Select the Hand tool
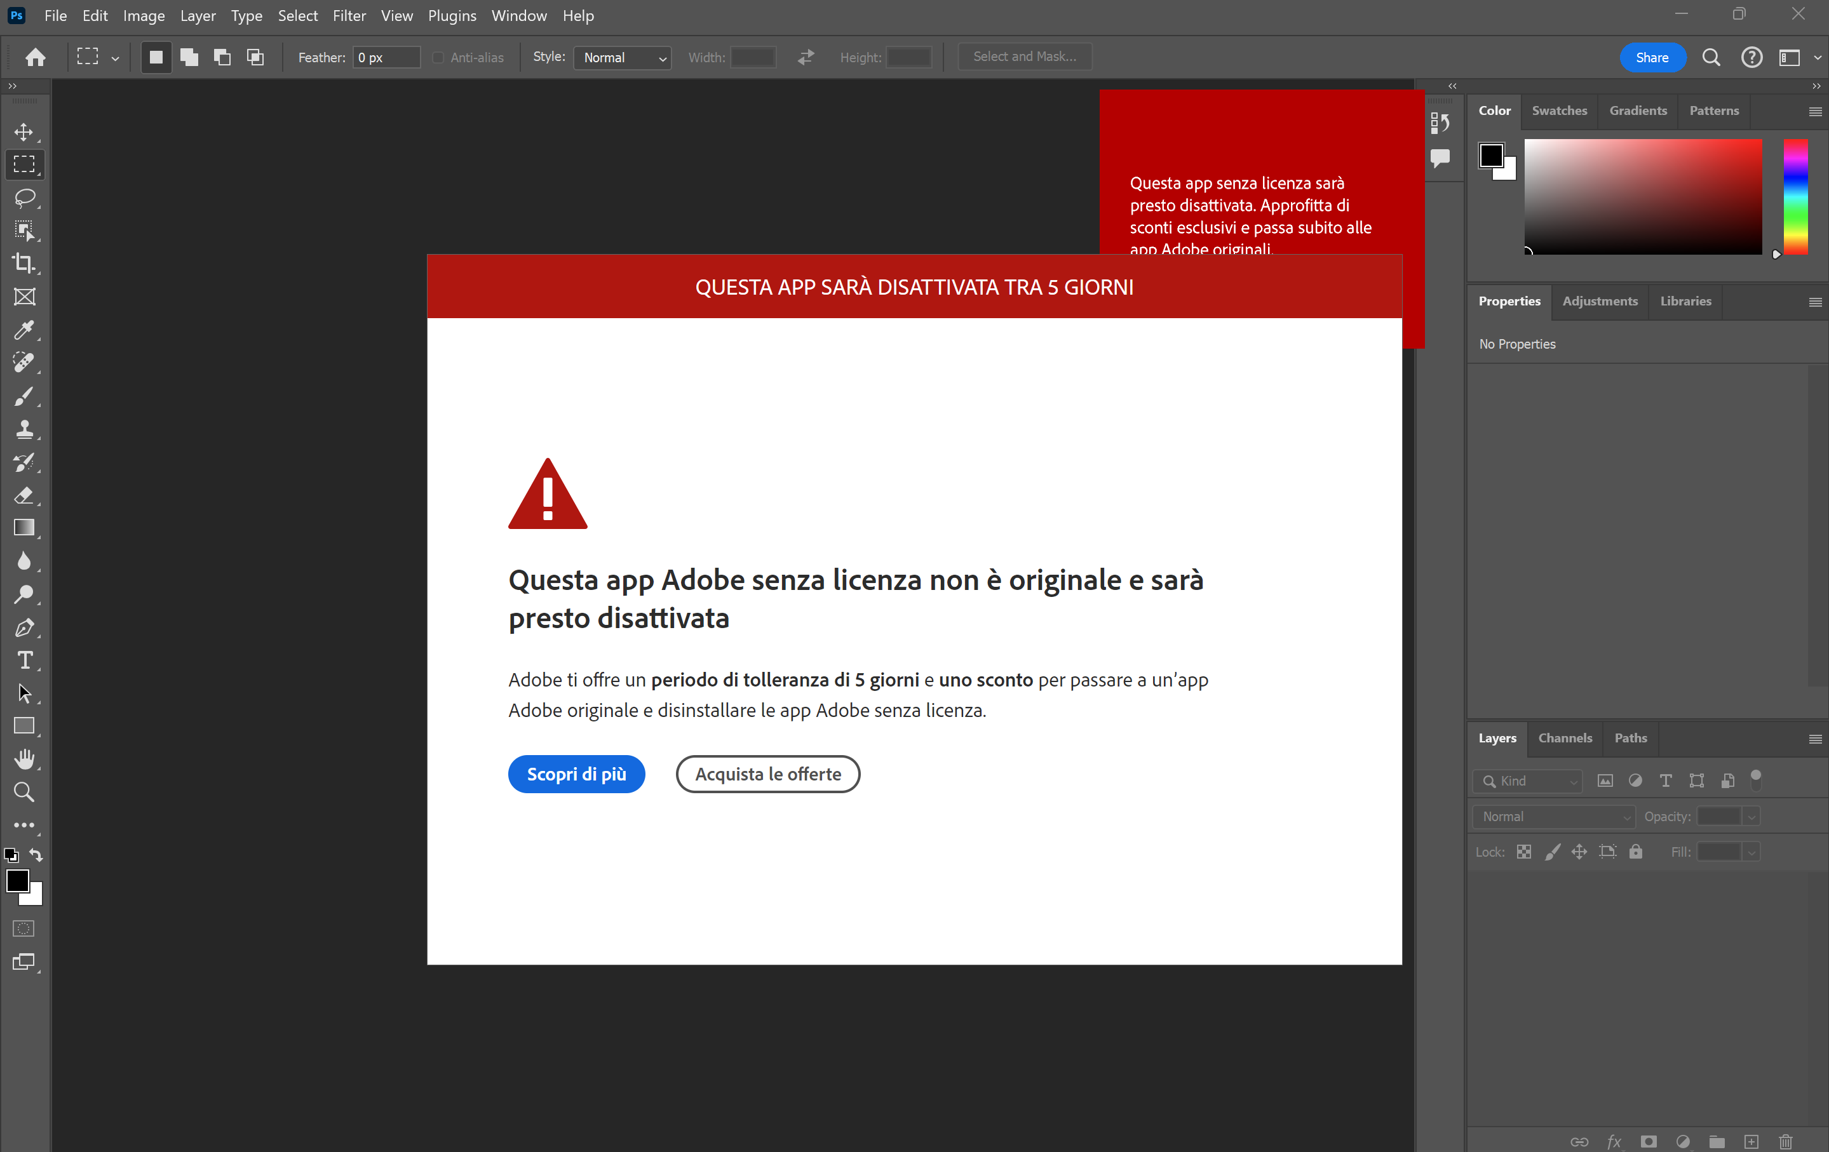Image resolution: width=1829 pixels, height=1152 pixels. point(24,759)
